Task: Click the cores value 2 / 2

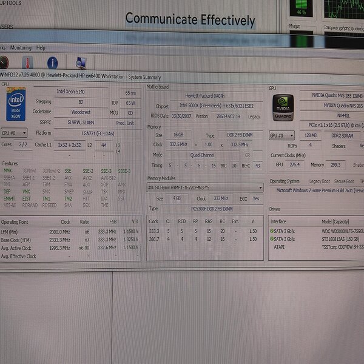Action: coord(23,144)
